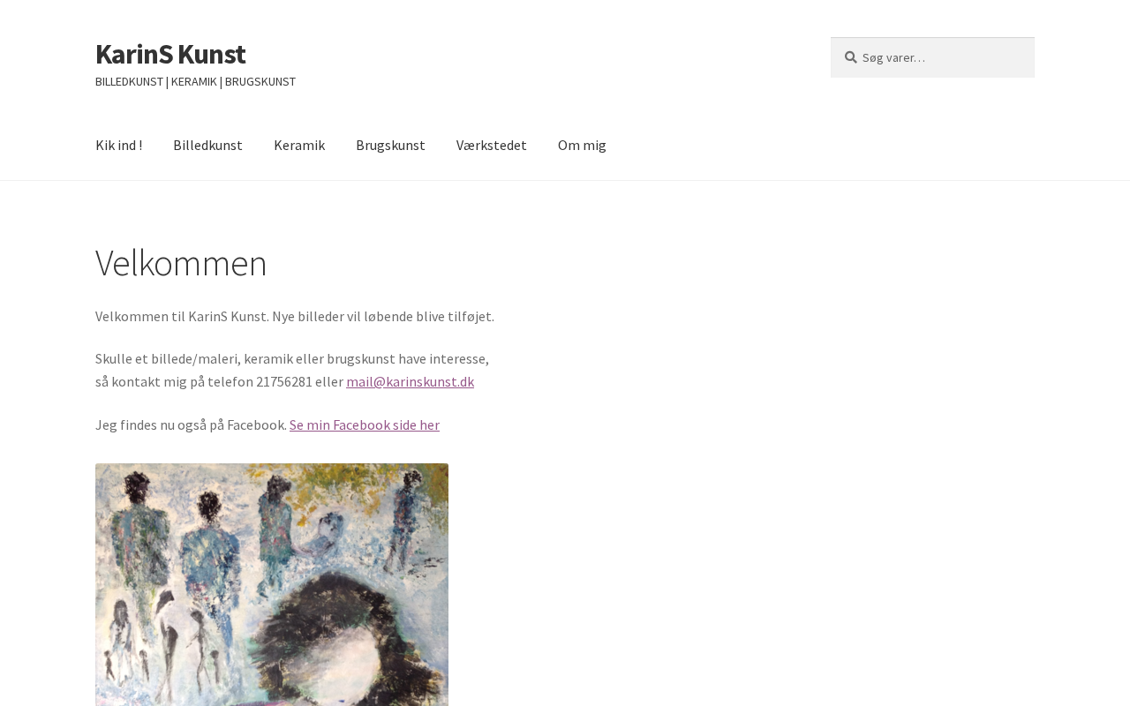Focus the 'Søg varer…' search field
1130x706 pixels.
point(932,57)
